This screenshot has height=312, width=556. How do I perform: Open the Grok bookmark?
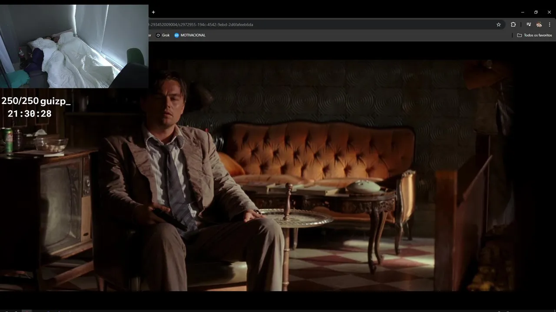(163, 35)
